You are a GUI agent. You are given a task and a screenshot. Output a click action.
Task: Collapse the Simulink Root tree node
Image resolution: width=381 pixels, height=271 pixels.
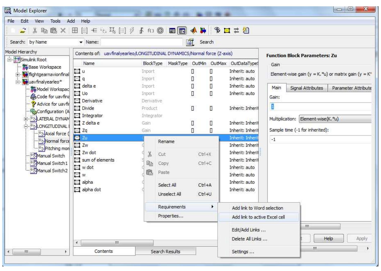(x=10, y=60)
